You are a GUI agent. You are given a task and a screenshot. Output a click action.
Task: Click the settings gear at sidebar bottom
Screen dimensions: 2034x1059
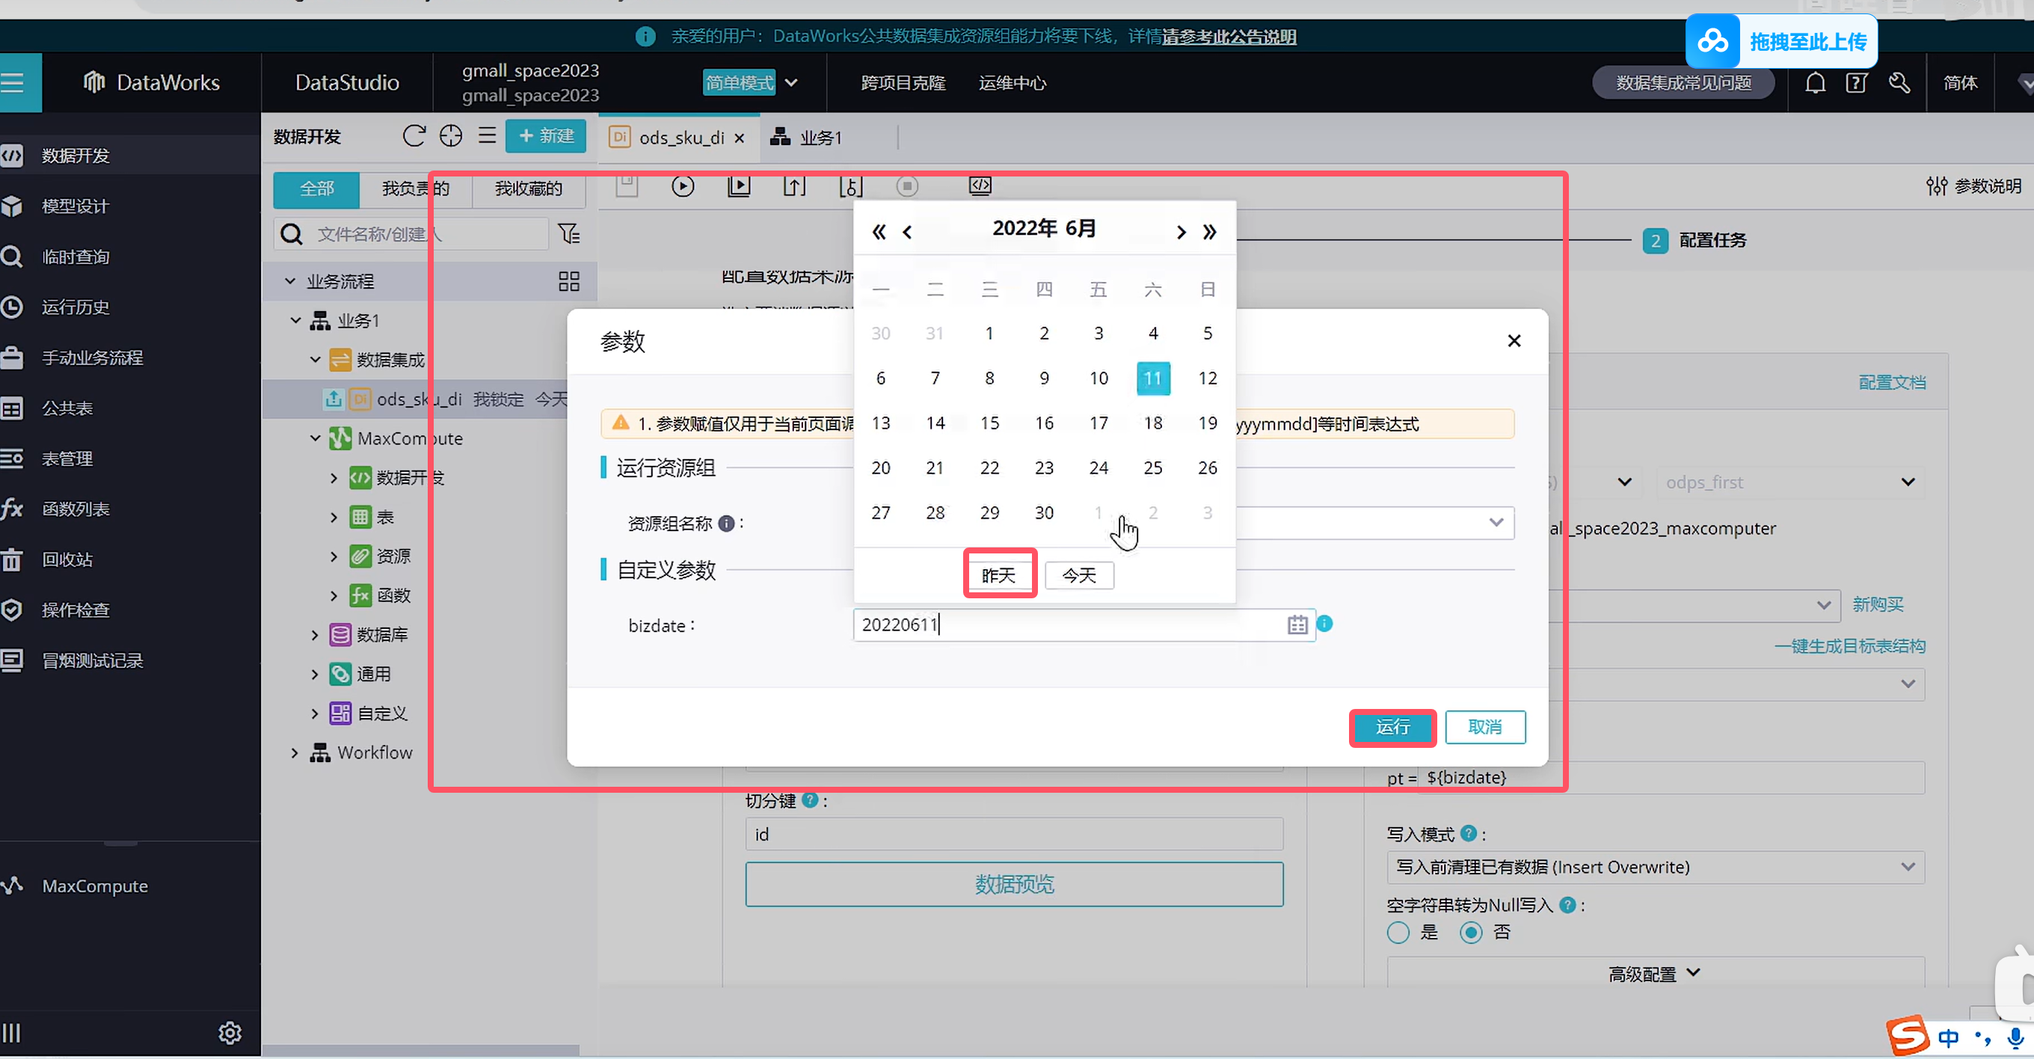pyautogui.click(x=230, y=1033)
